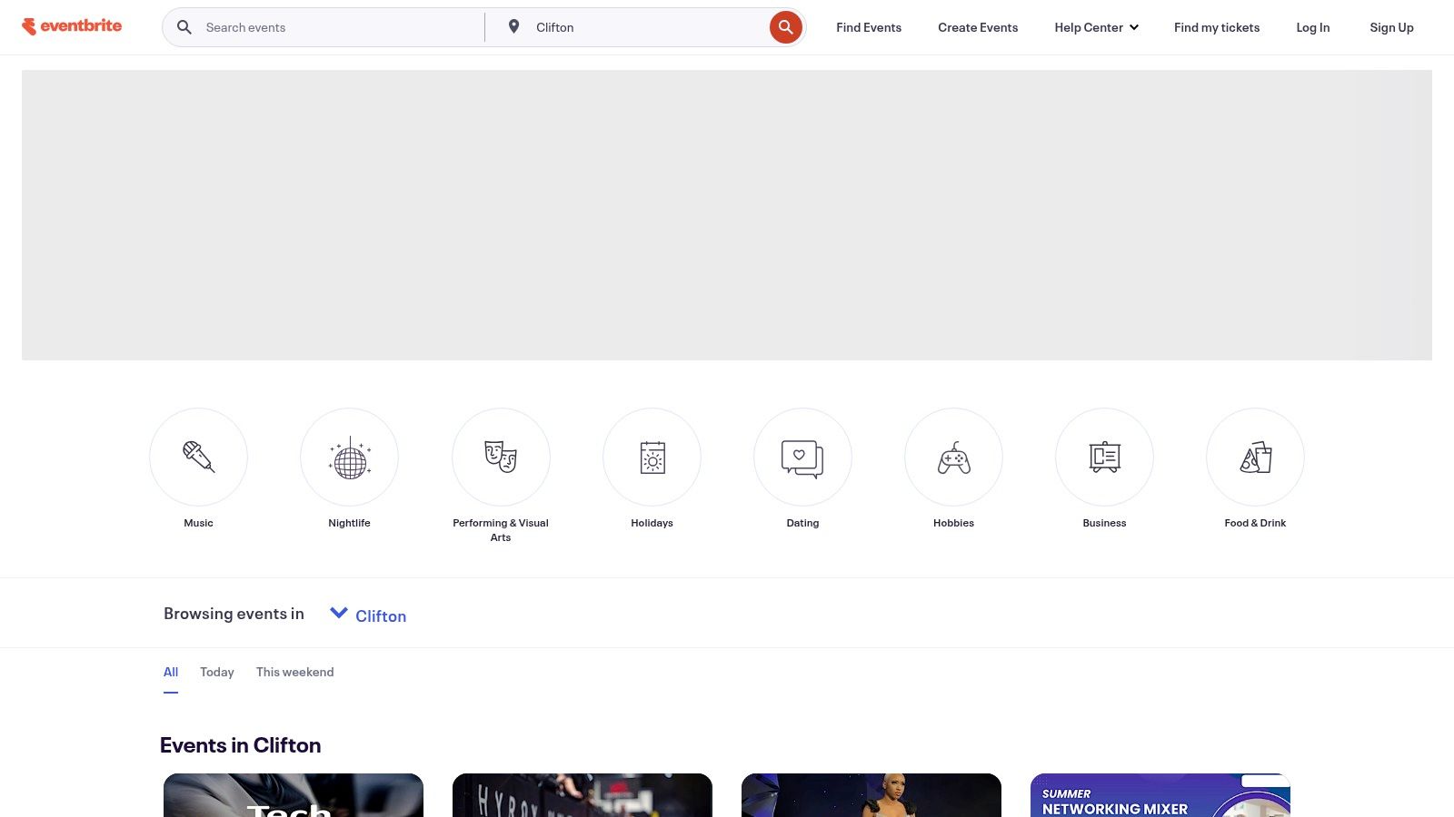The height and width of the screenshot is (817, 1454).
Task: Open the Tech event card thumbnail
Action: [294, 795]
